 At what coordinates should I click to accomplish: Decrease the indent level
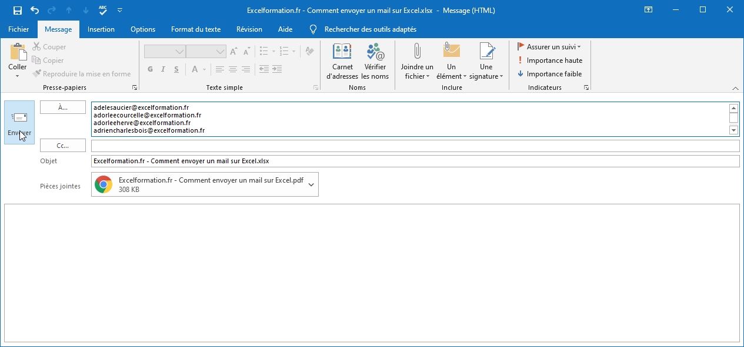click(x=264, y=69)
